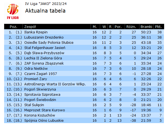Screen dimensions: 168x125
Task: Select Czarni Żagań 1957 team
Action: (x=40, y=74)
